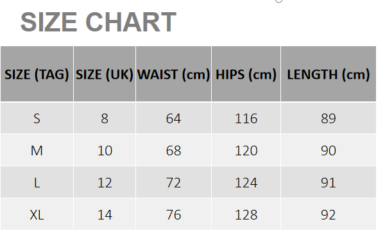Click UK size 14 cell

coord(105,214)
